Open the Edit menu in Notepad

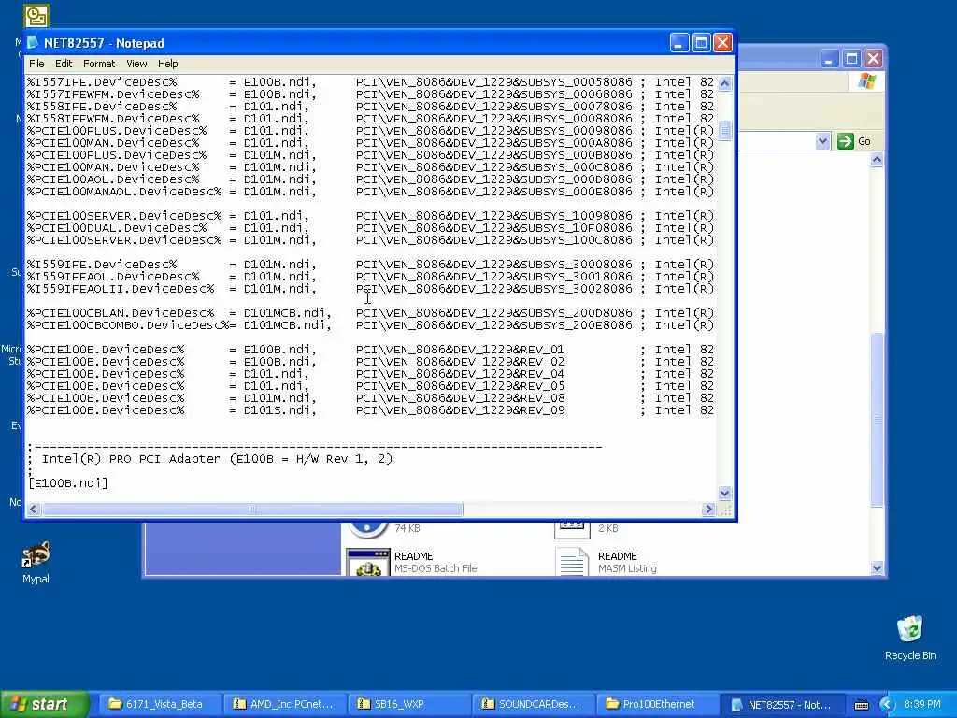(64, 64)
